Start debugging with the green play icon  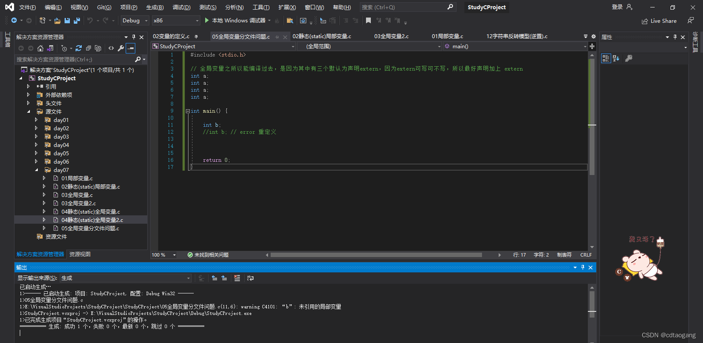[207, 21]
